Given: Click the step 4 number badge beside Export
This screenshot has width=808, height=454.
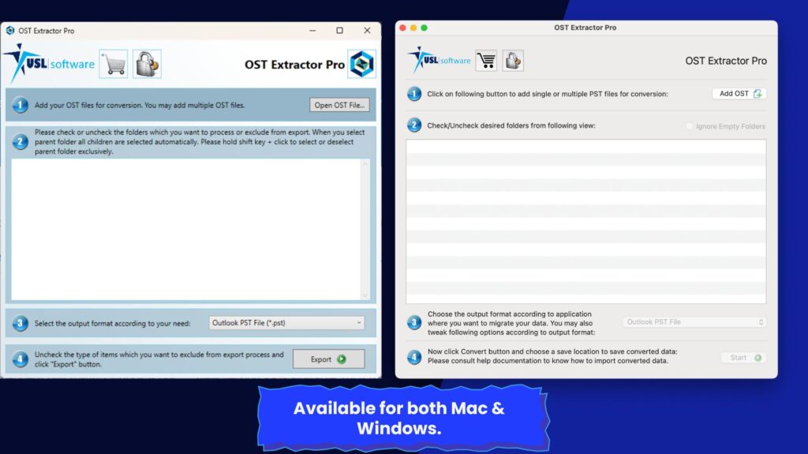Looking at the screenshot, I should click(x=21, y=359).
